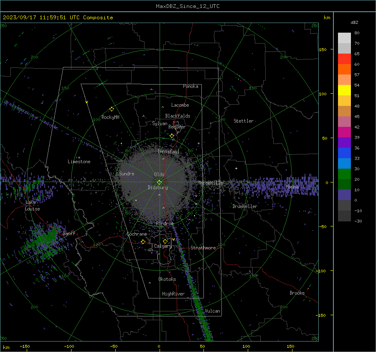This screenshot has width=376, height=352.
Task: Click the km unit label at top right
Action: (x=327, y=18)
